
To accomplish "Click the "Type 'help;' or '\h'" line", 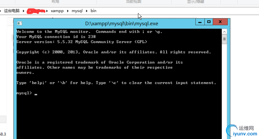I will (116, 83).
